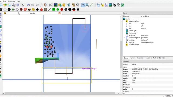Viewport: 173px width, 97px height.
Task: Click the black goo triangle toolbar icon
Action: click(x=23, y=5)
